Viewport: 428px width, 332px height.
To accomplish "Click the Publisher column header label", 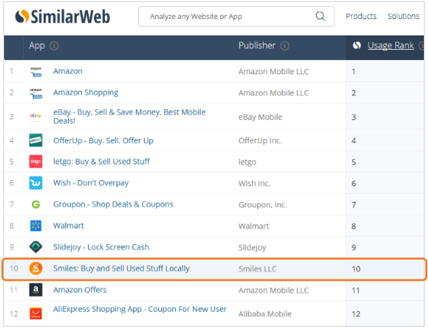I will (257, 45).
